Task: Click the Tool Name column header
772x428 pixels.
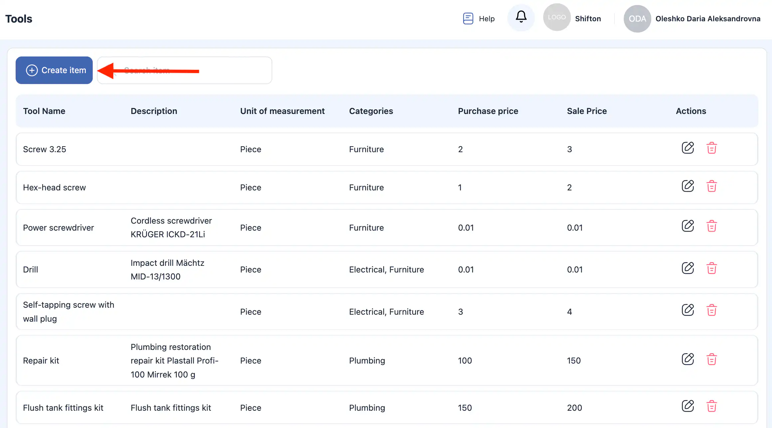Action: pyautogui.click(x=44, y=111)
